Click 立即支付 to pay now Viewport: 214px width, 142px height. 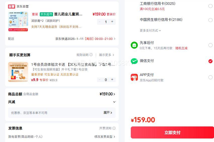click(172, 132)
